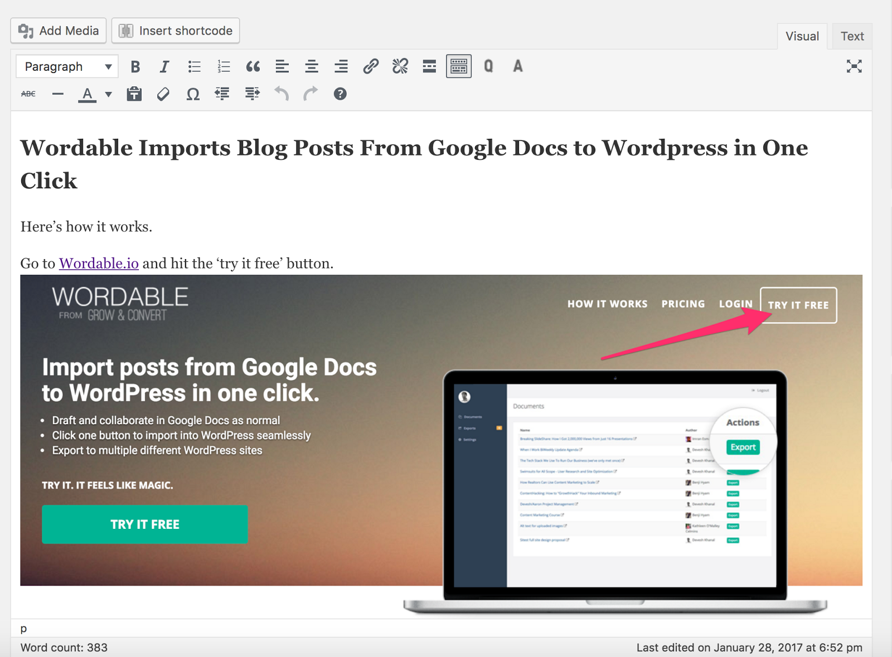
Task: Enter distraction-free fullscreen mode
Action: (x=854, y=67)
